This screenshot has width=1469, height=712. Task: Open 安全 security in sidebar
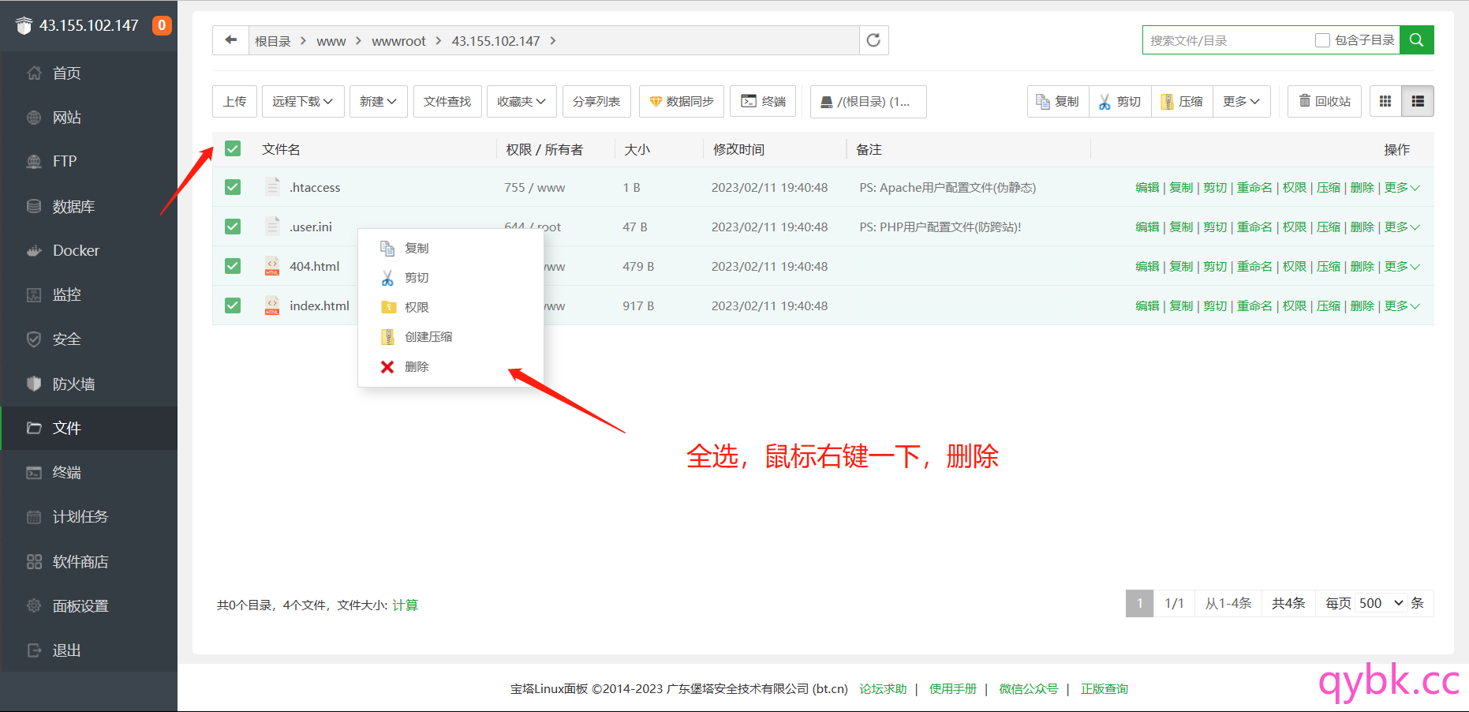[x=88, y=339]
